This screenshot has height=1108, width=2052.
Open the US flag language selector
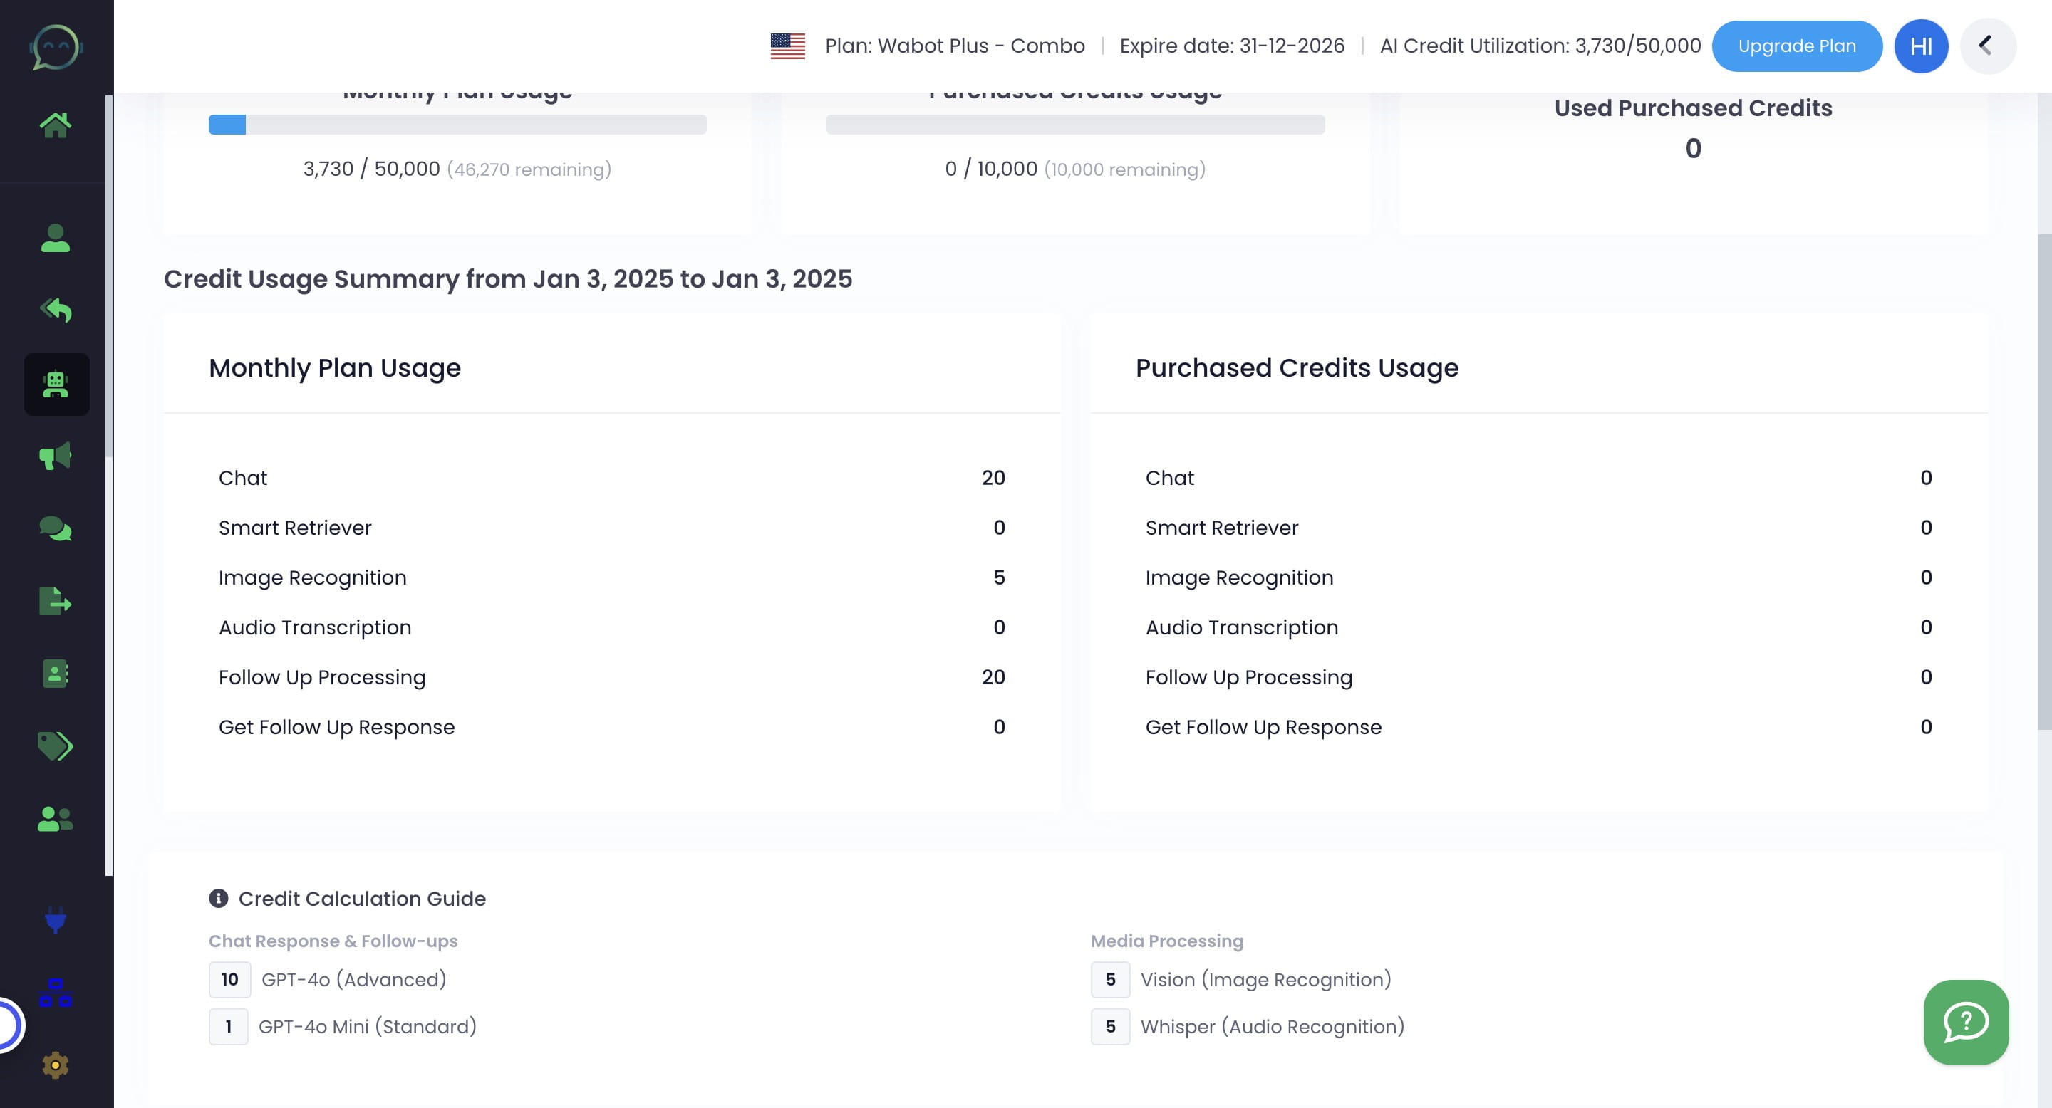788,46
